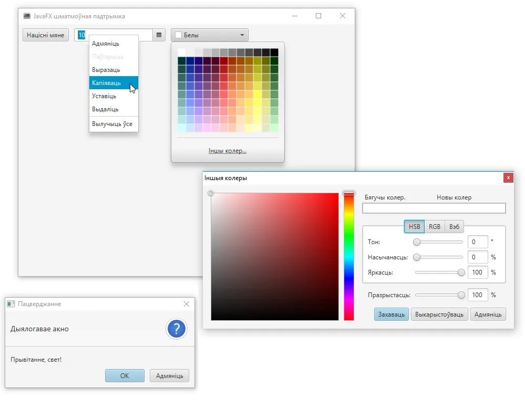Close the Пацверджанне dialog window

pos(187,304)
